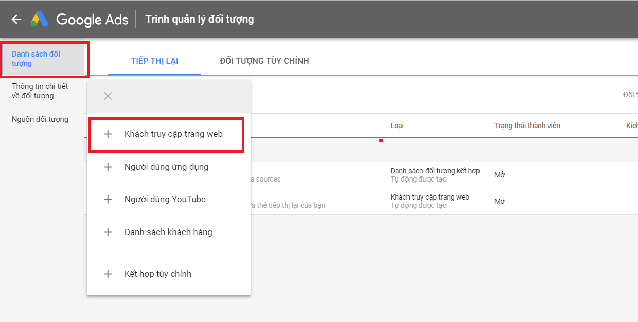This screenshot has width=638, height=322.
Task: Close the audience type popup menu
Action: coord(108,96)
